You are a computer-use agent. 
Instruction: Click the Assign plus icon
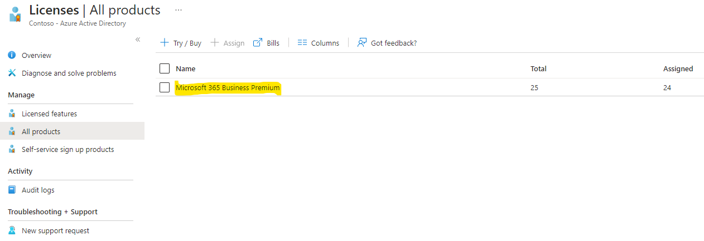click(x=214, y=43)
